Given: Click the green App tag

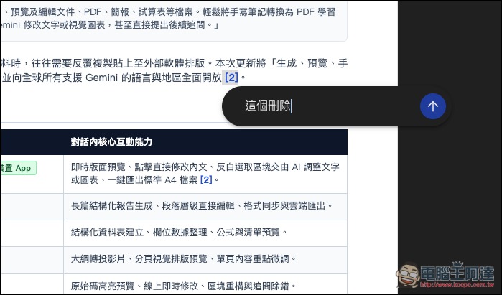Looking at the screenshot, I should coord(19,168).
